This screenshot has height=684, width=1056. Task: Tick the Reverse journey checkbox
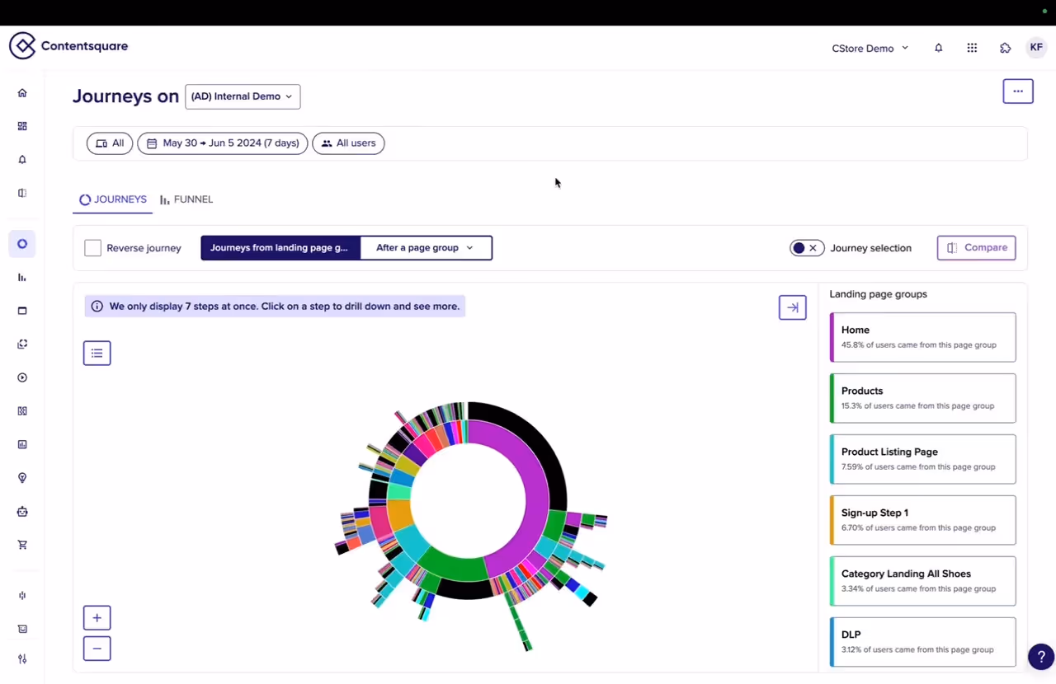click(93, 248)
